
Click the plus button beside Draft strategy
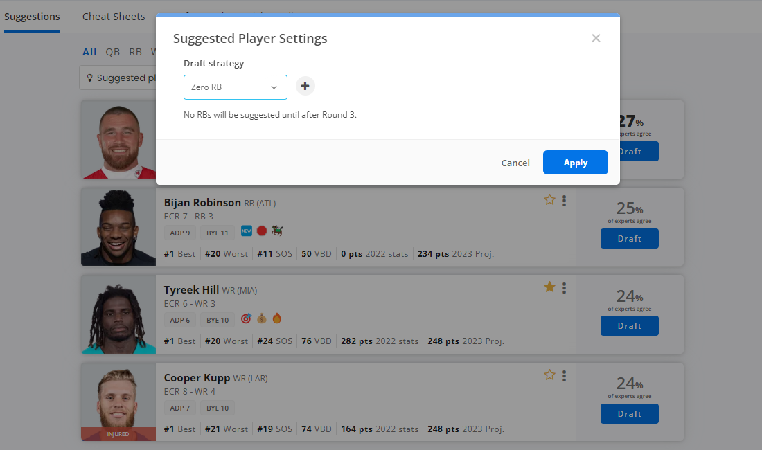(305, 86)
